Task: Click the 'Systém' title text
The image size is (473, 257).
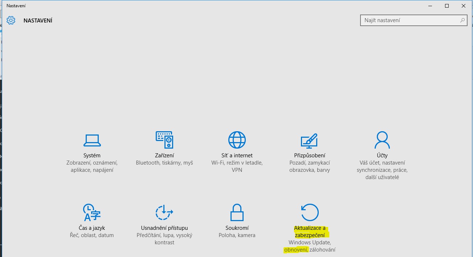Action: pyautogui.click(x=92, y=156)
